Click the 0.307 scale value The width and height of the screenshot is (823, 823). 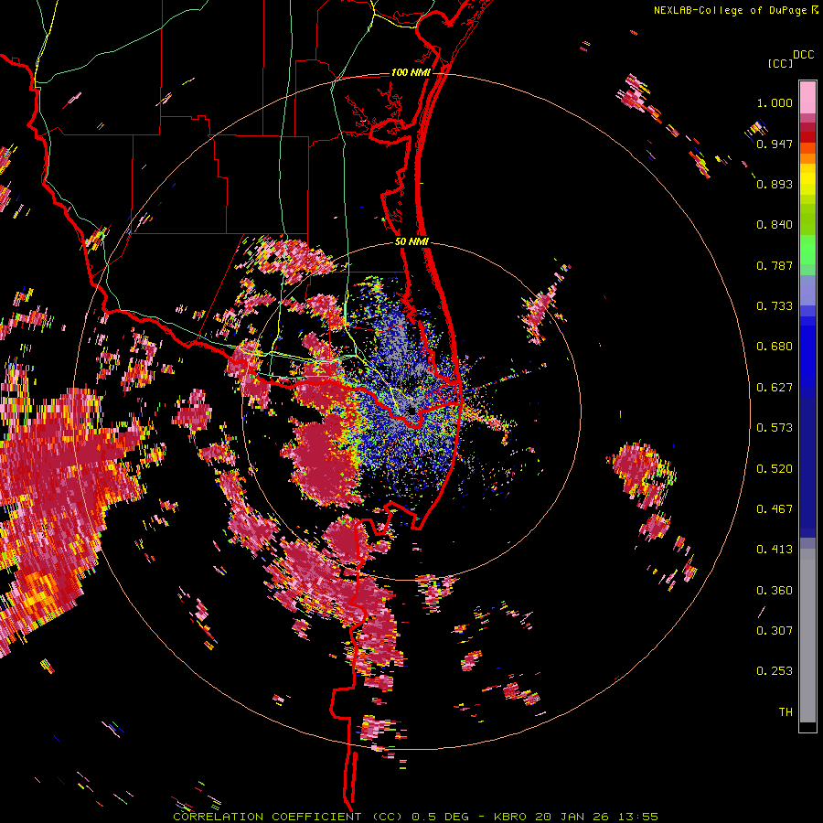coord(775,631)
